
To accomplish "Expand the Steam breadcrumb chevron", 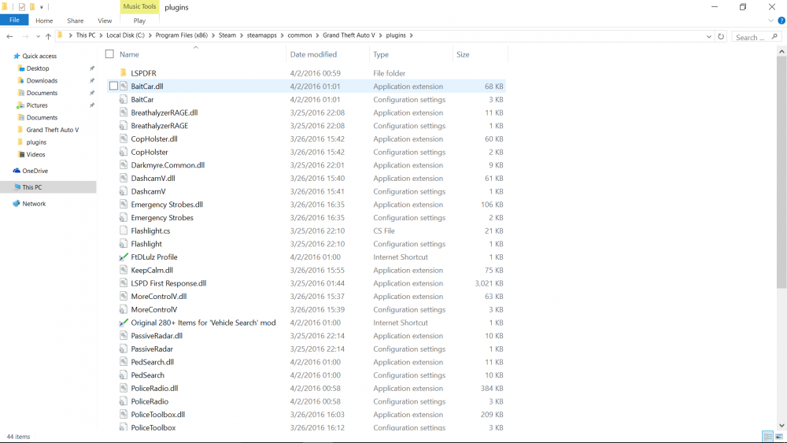I will (242, 35).
